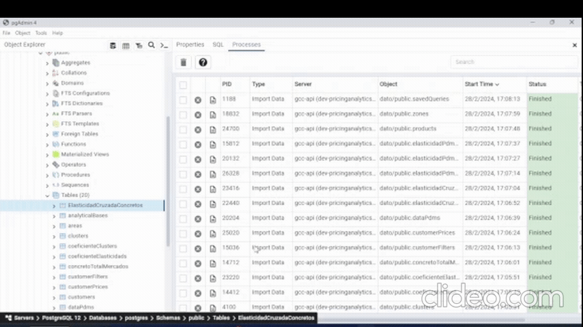Open the PSQL Tool terminal icon
Image resolution: width=583 pixels, height=327 pixels.
pyautogui.click(x=164, y=45)
